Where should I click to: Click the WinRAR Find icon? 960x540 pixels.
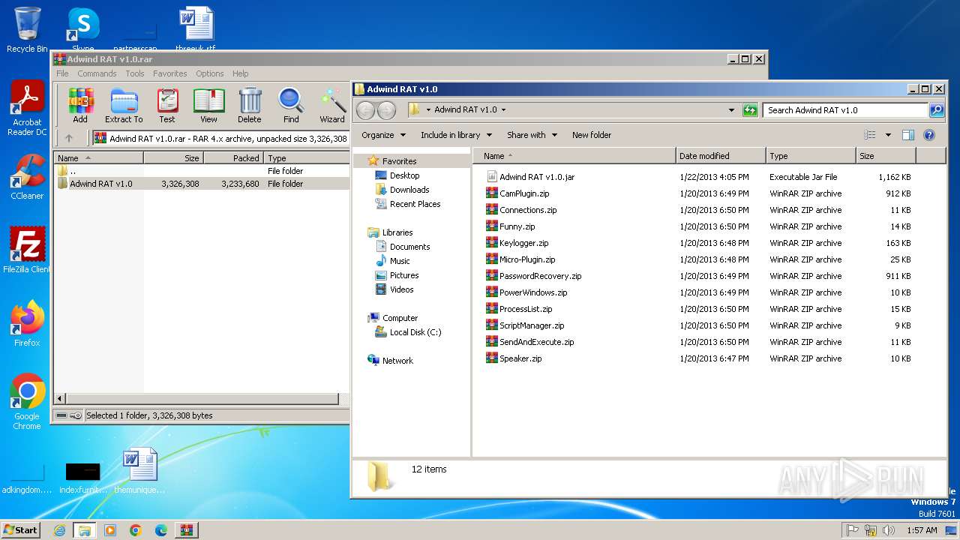291,106
